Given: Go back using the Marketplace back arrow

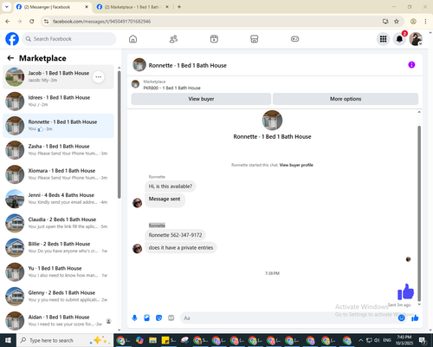Looking at the screenshot, I should pos(10,58).
